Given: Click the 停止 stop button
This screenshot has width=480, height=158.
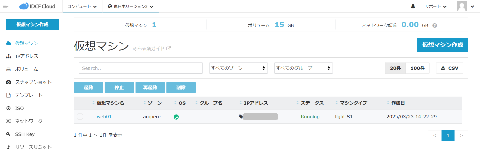Looking at the screenshot, I should 119,88.
